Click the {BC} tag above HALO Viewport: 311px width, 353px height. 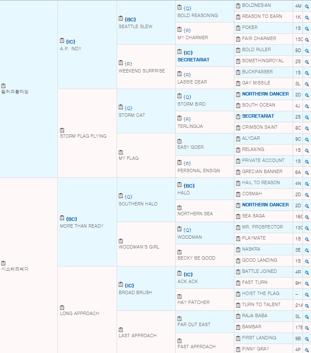(189, 186)
